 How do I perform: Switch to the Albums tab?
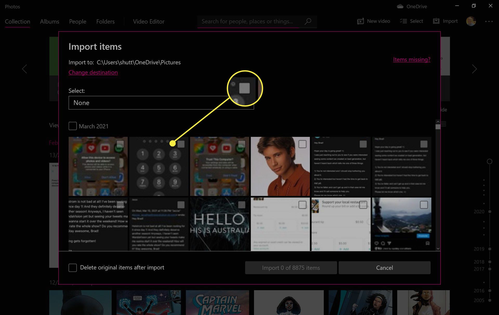click(49, 21)
